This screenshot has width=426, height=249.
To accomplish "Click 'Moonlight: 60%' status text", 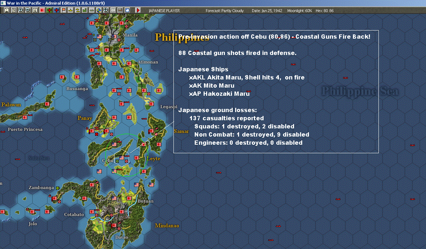I will pos(300,11).
